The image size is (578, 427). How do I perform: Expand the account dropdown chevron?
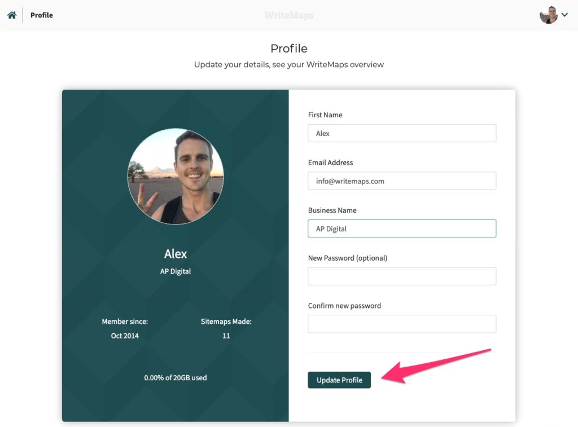pos(564,15)
